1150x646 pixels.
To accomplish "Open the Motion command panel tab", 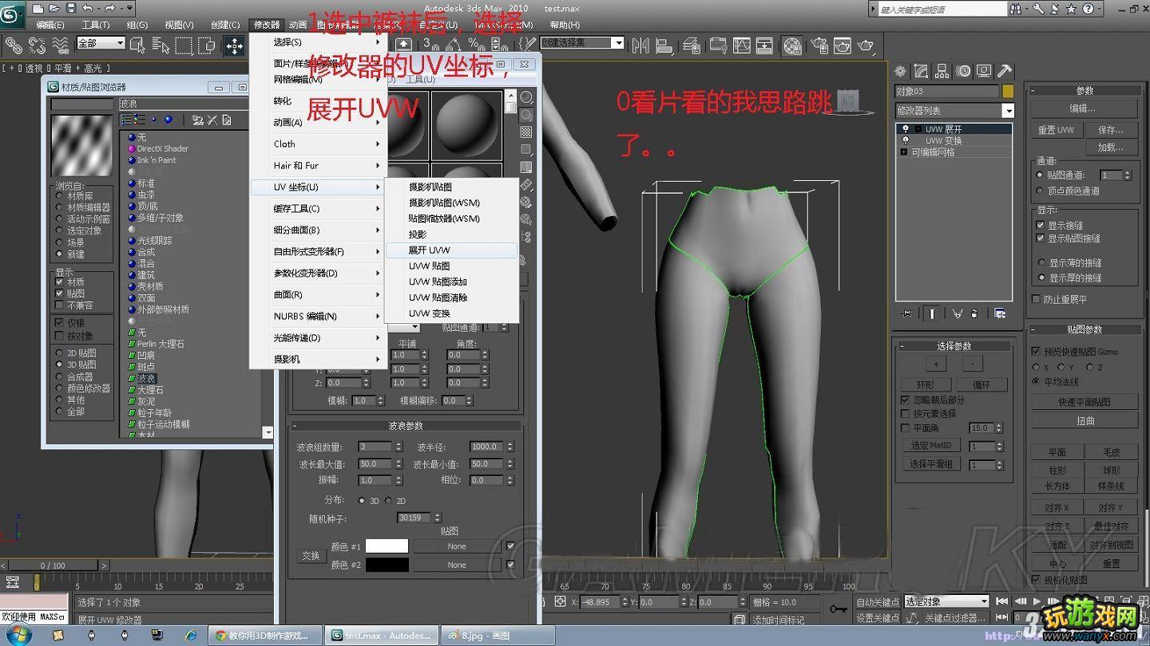I will 963,72.
